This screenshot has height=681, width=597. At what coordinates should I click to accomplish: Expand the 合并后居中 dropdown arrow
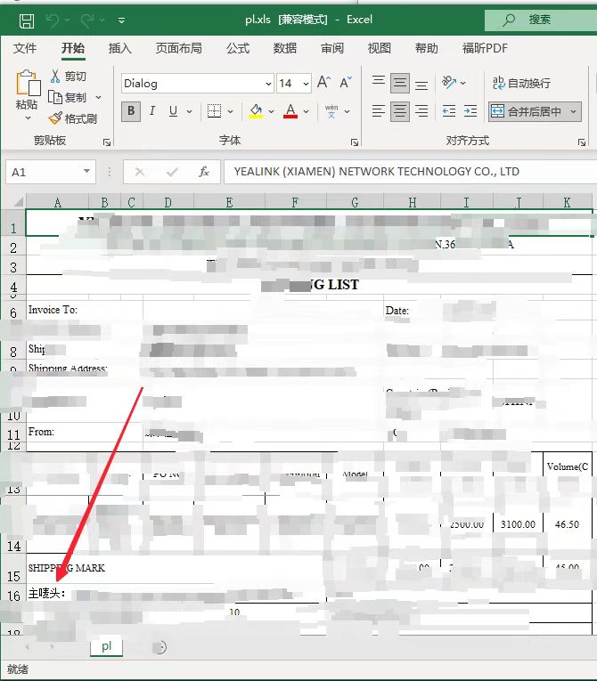(574, 111)
